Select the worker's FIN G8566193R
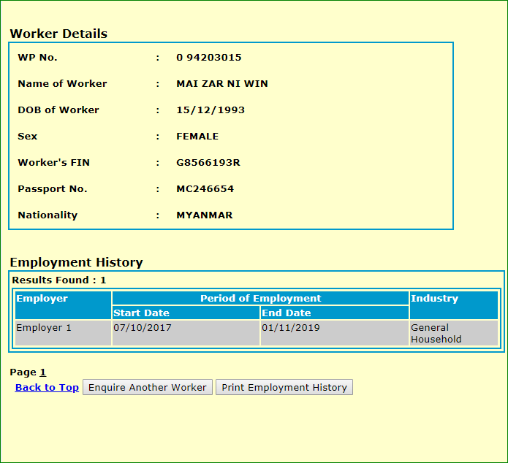This screenshot has width=508, height=463. pyautogui.click(x=208, y=163)
